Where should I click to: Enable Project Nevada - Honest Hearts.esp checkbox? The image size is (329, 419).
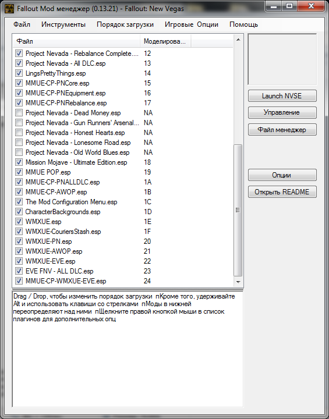click(19, 133)
